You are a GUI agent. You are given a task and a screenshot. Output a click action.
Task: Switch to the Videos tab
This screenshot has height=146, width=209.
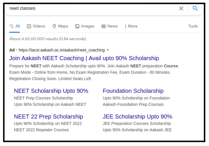point(39,26)
